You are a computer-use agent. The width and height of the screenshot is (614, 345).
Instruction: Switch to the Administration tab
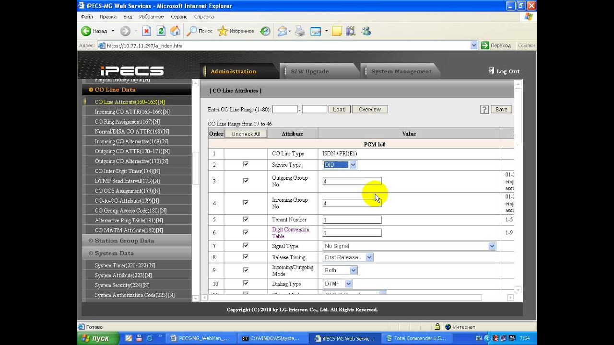[239, 71]
